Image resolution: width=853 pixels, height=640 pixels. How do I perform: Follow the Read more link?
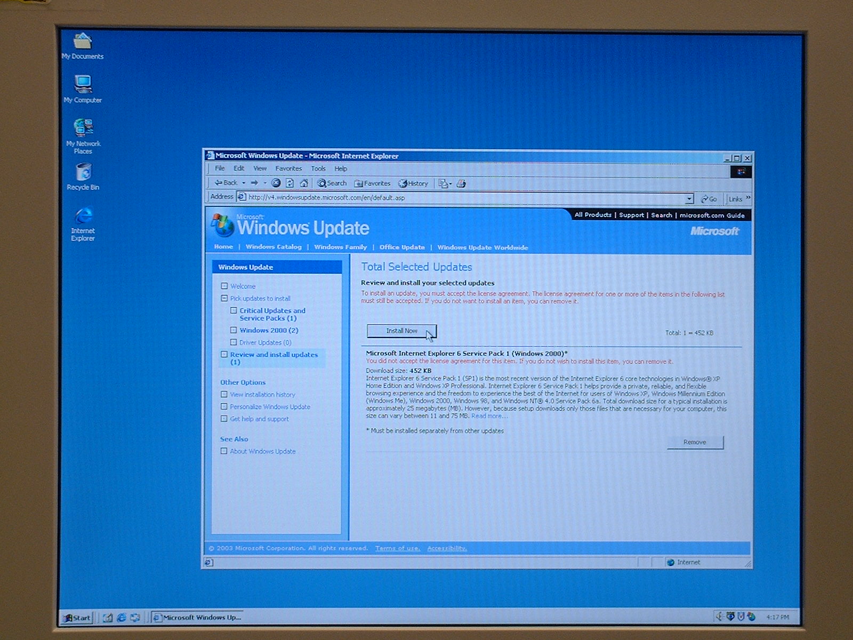click(x=489, y=416)
